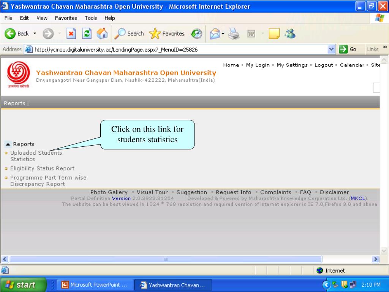Screen dimensions: 389x292
Task: Open the Favorites star panel
Action: [167, 33]
